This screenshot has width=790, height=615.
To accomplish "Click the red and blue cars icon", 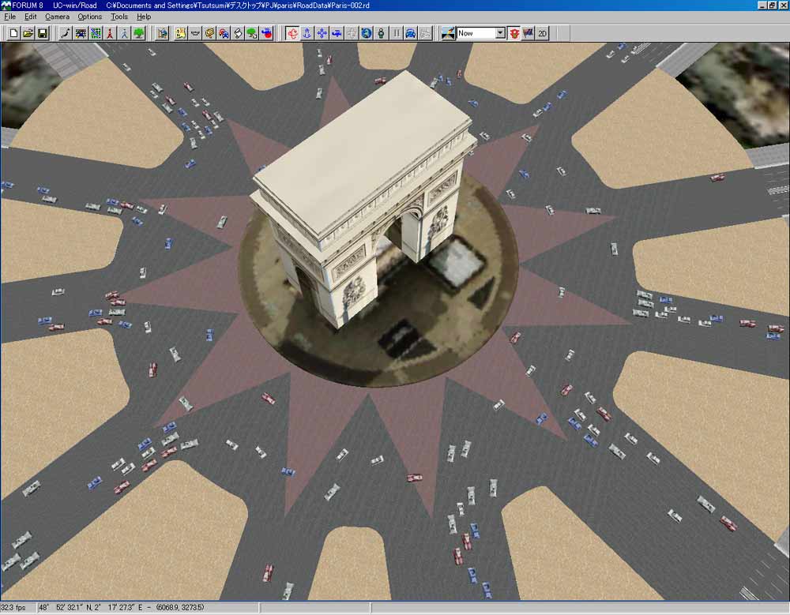I will coord(224,33).
